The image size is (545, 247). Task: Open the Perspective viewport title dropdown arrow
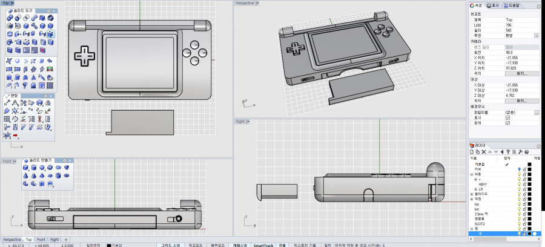pyautogui.click(x=257, y=3)
